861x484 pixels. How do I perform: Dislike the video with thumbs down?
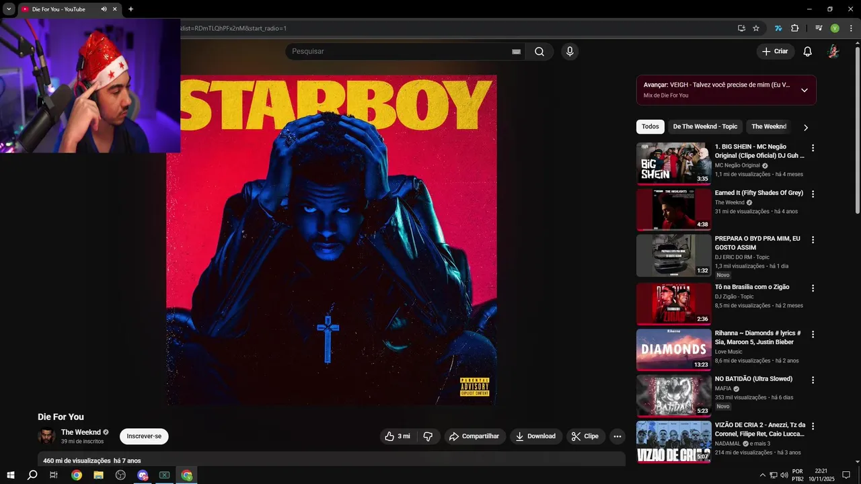[x=428, y=436]
